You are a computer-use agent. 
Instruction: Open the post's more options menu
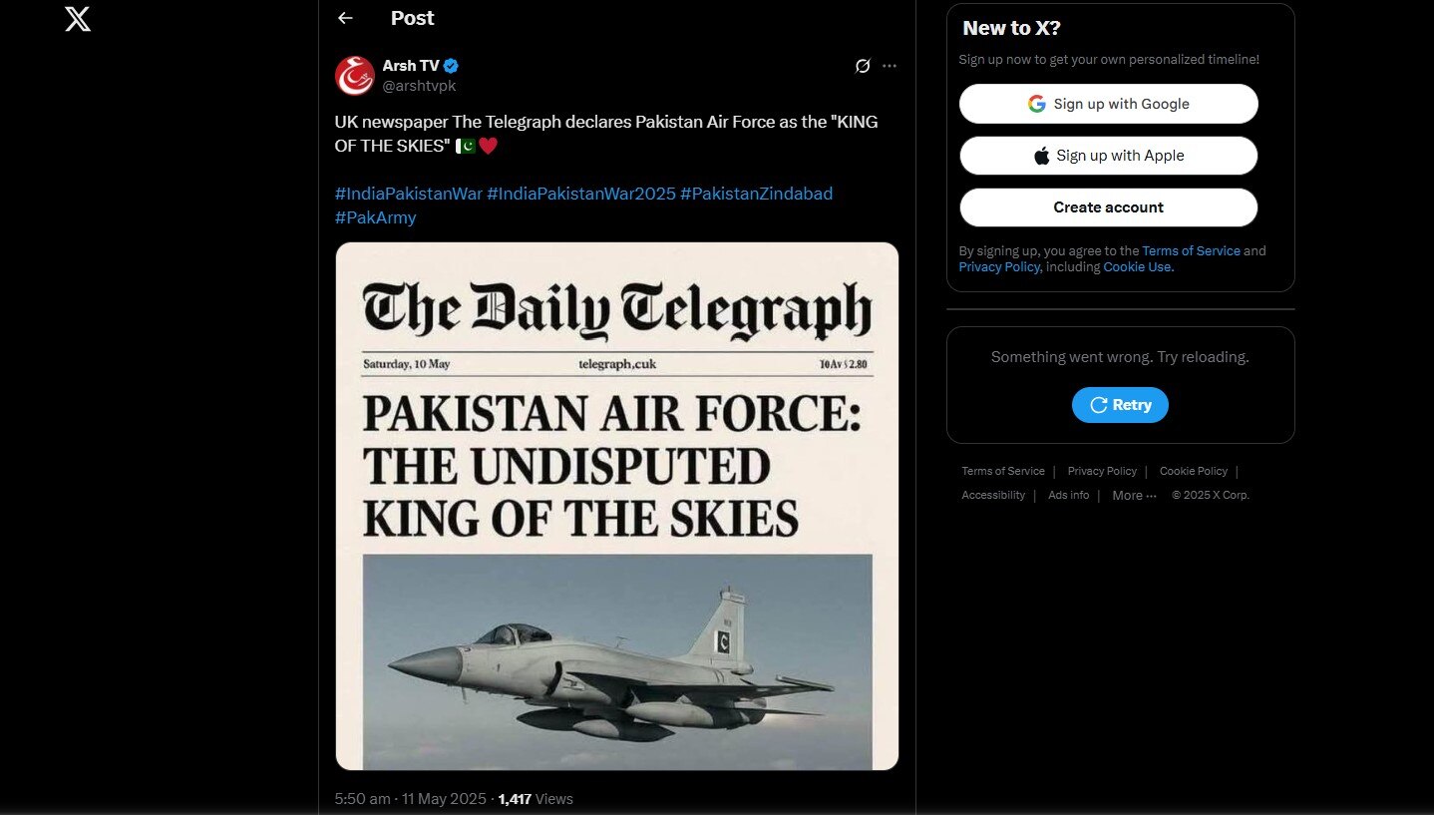889,65
